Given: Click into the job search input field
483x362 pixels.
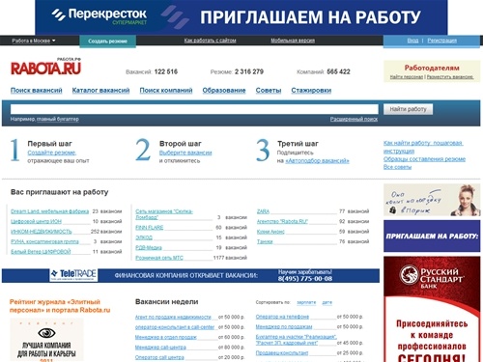Looking at the screenshot, I should coord(194,109).
